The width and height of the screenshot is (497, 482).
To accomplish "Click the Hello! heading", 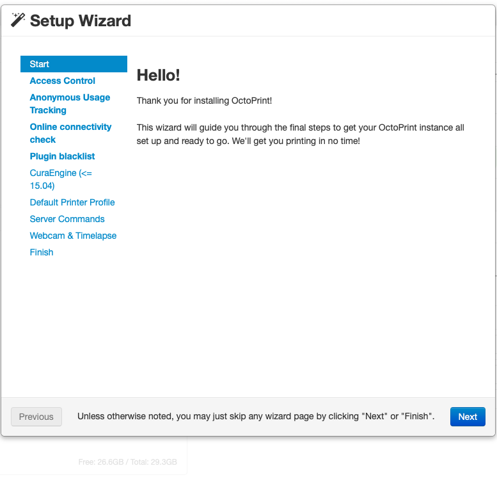I will pyautogui.click(x=158, y=76).
